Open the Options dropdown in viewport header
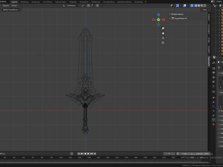The width and height of the screenshot is (223, 167). click(x=206, y=10)
